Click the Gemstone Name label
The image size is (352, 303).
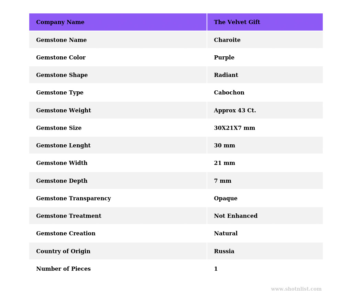pos(61,40)
